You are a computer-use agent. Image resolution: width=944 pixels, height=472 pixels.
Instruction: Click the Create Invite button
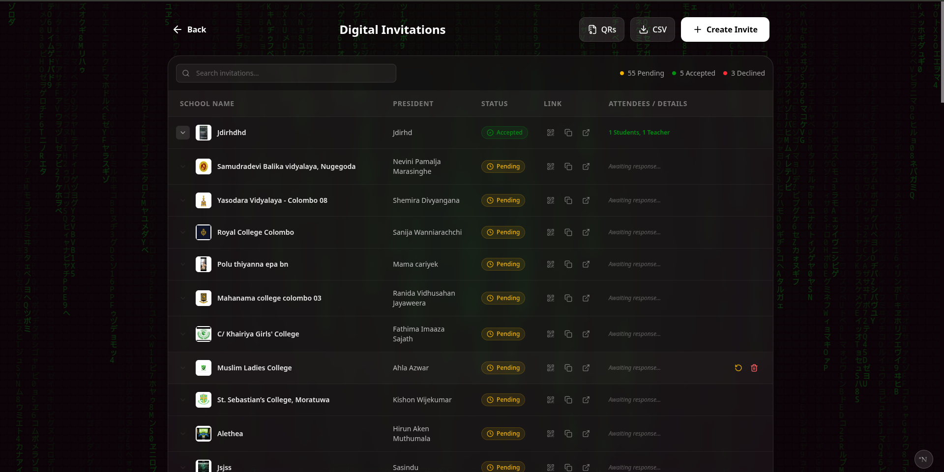725,29
